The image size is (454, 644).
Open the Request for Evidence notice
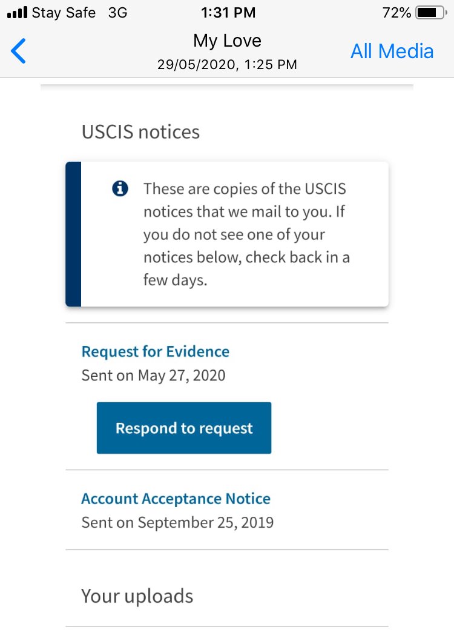coord(155,351)
